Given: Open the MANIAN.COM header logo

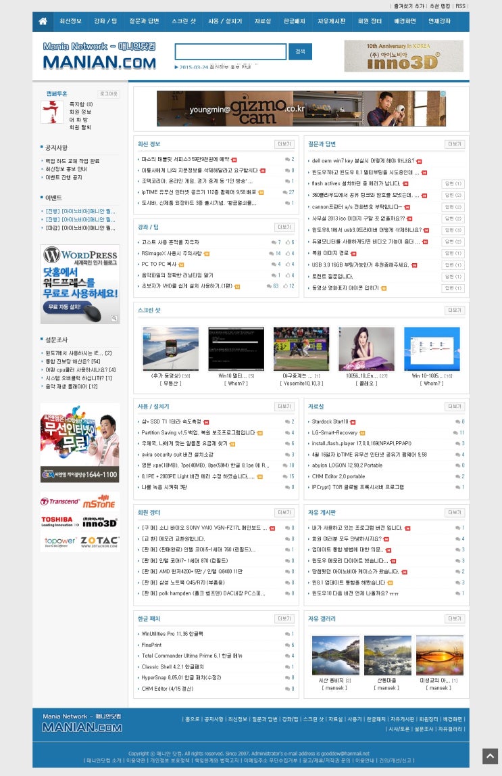Looking at the screenshot, I should tap(99, 56).
